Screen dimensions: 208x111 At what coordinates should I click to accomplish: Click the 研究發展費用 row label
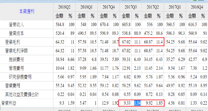20,77
